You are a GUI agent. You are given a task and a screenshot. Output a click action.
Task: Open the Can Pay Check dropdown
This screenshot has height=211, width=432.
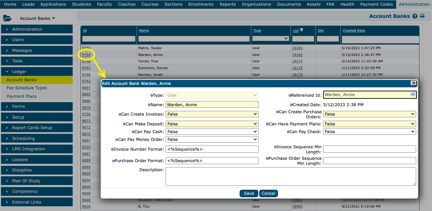pyautogui.click(x=369, y=132)
